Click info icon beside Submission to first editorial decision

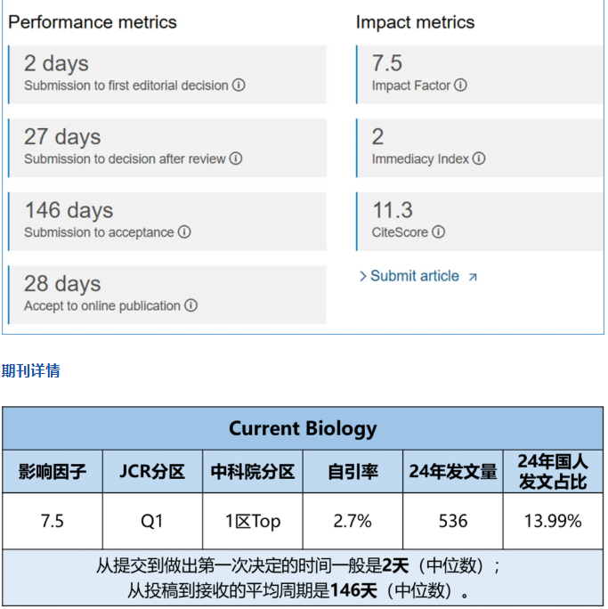pos(239,85)
